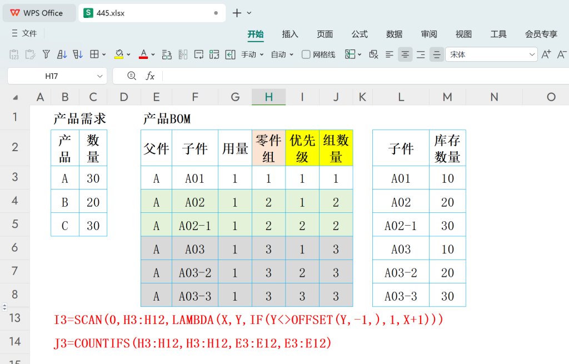The image size is (569, 364).
Task: Open the freeze panes dropdown arrow
Action: (x=360, y=55)
